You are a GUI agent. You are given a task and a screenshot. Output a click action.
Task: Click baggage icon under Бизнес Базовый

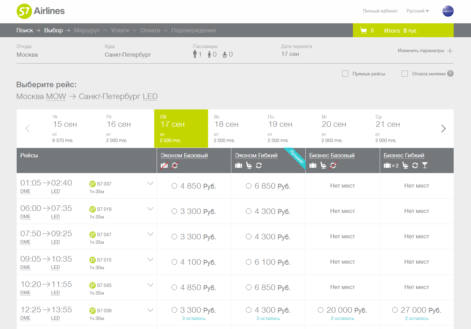(x=313, y=165)
